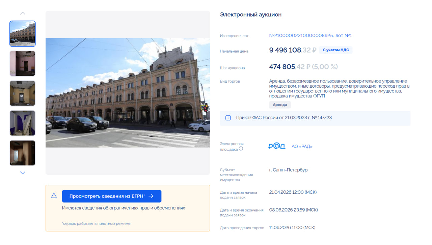
Task: Click the main building photo
Action: tap(128, 93)
